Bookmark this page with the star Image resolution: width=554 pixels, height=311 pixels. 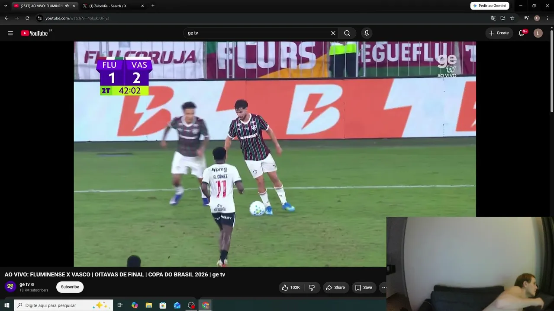pos(512,18)
